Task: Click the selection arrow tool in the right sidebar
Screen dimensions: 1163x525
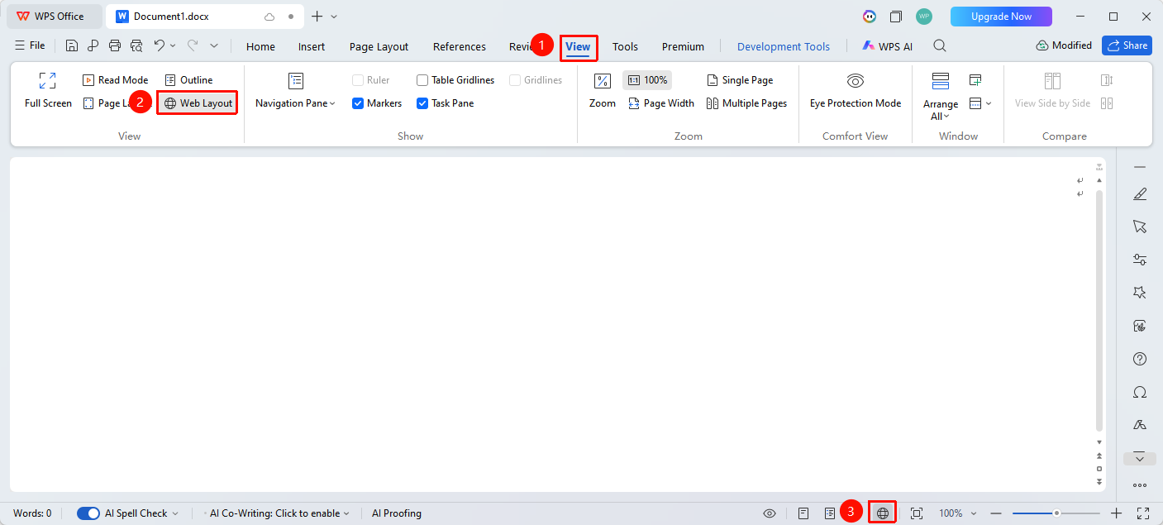Action: pos(1140,227)
